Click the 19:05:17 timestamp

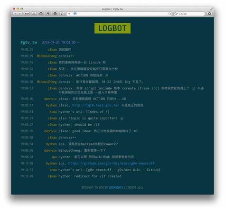pos(27,105)
